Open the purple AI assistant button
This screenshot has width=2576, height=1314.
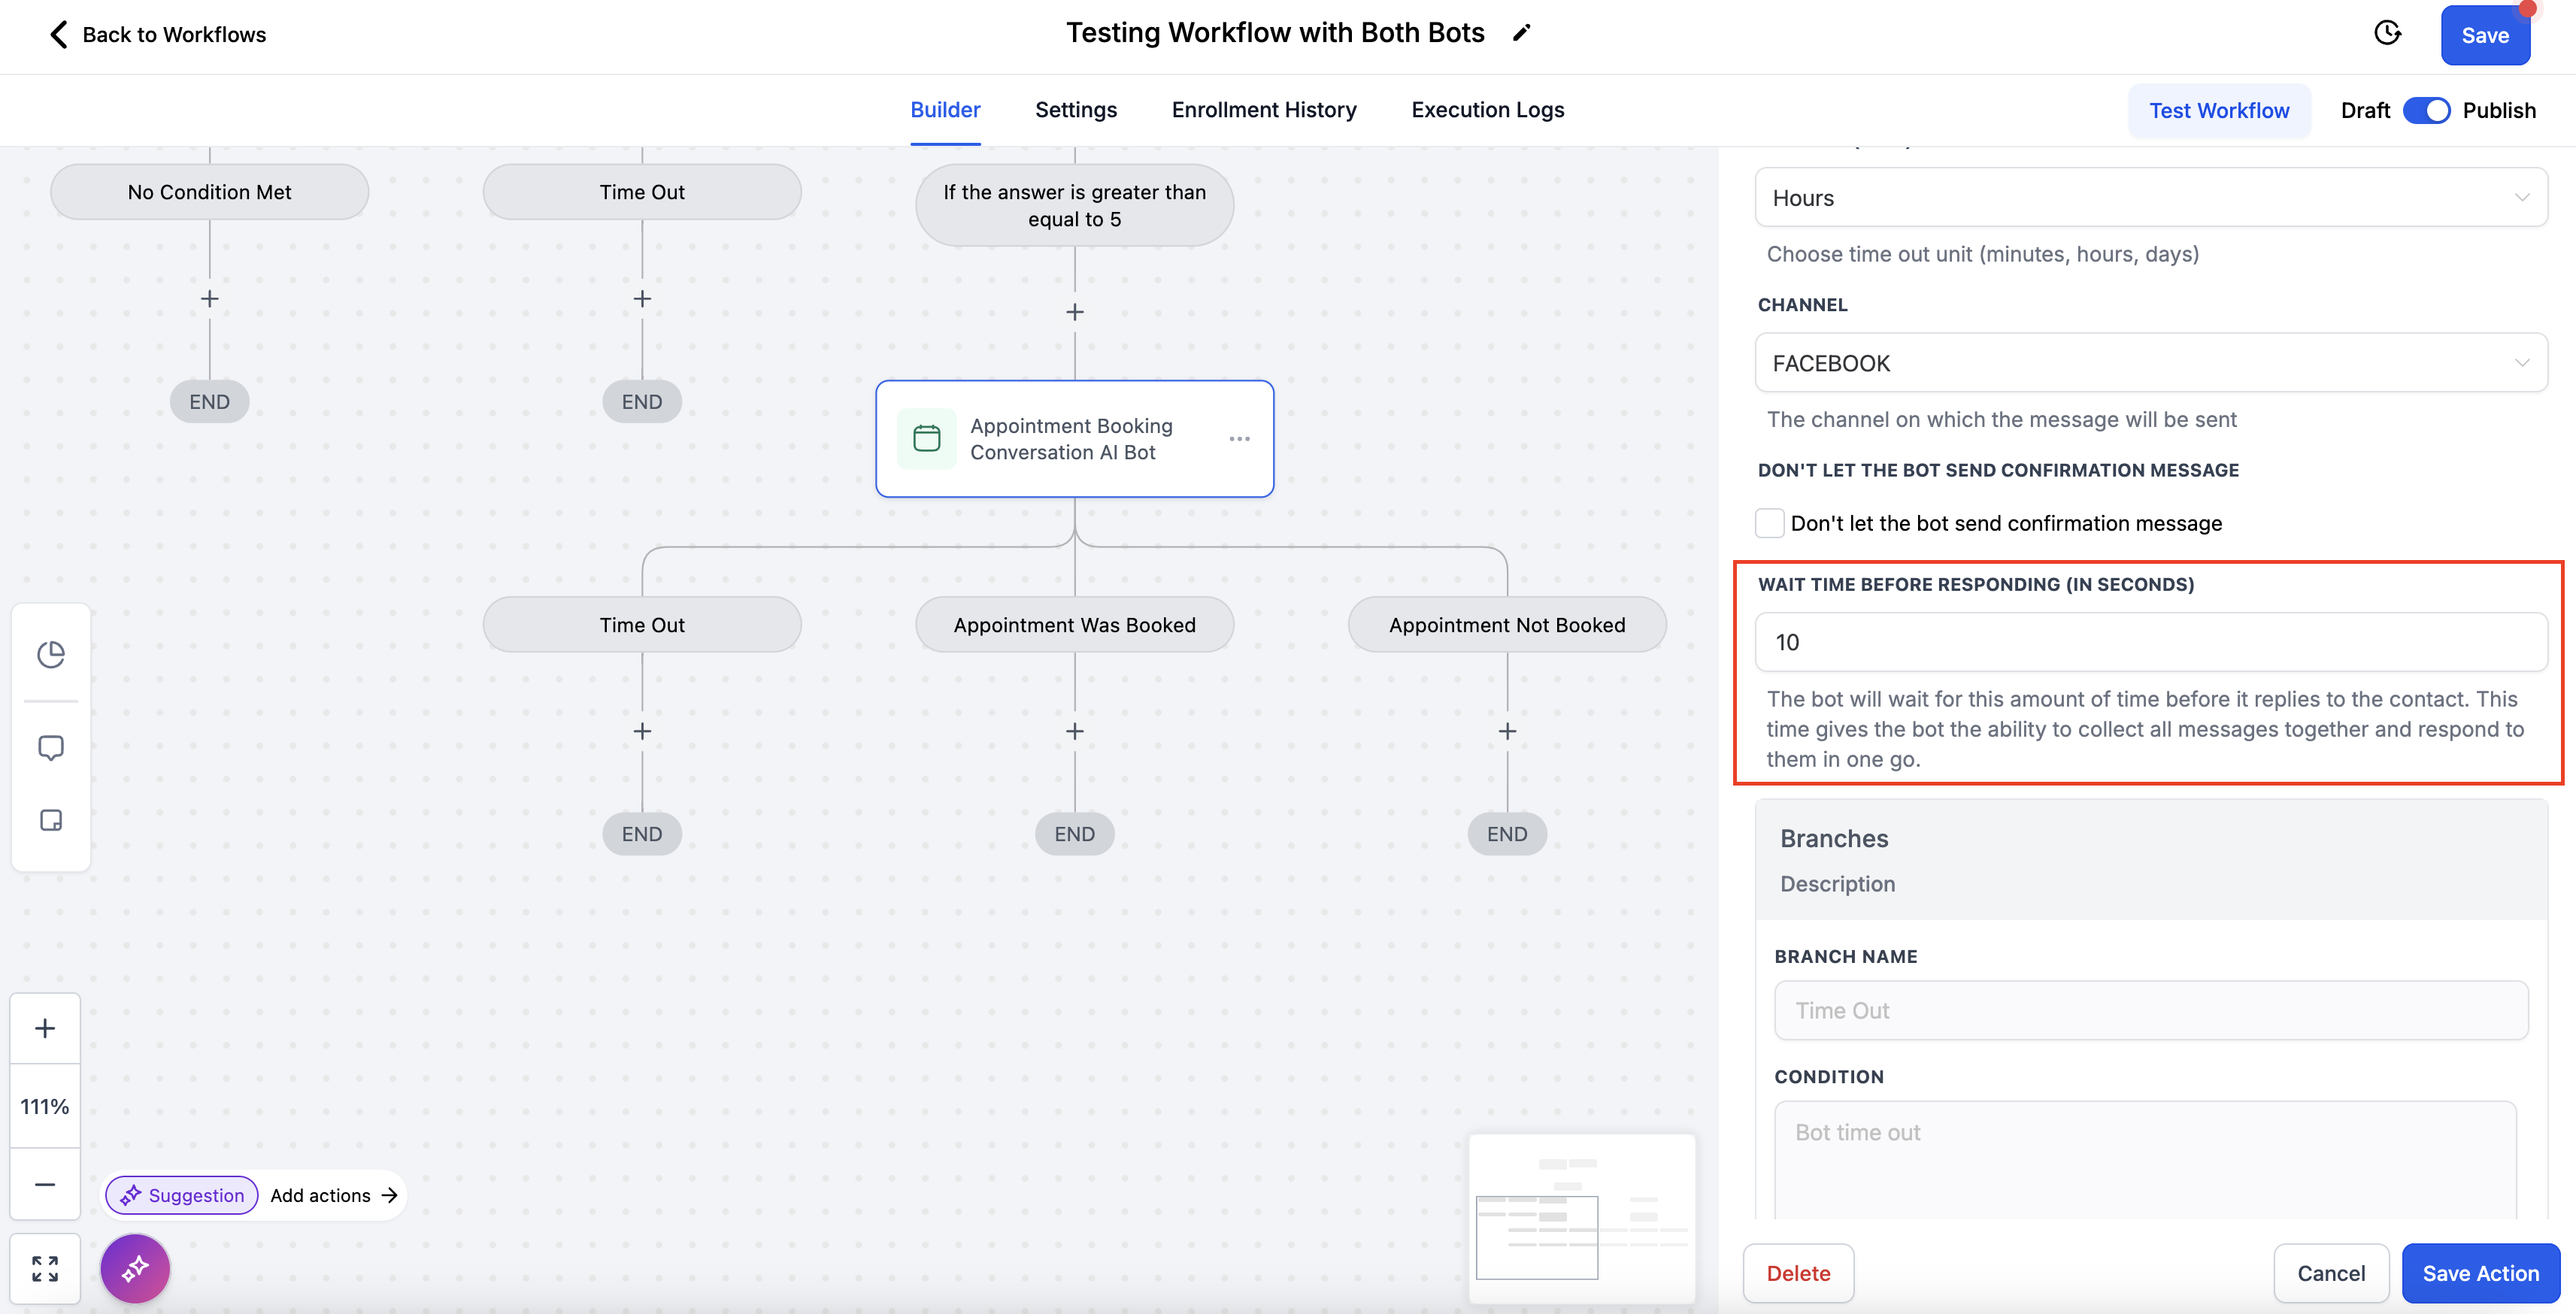pos(135,1268)
